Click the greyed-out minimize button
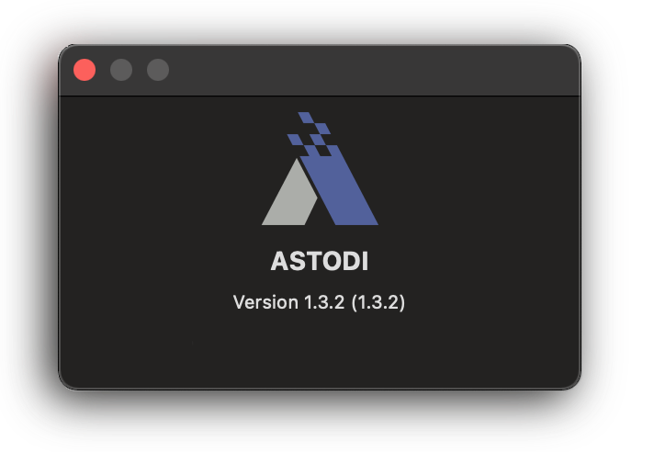The image size is (654, 452). 121,70
